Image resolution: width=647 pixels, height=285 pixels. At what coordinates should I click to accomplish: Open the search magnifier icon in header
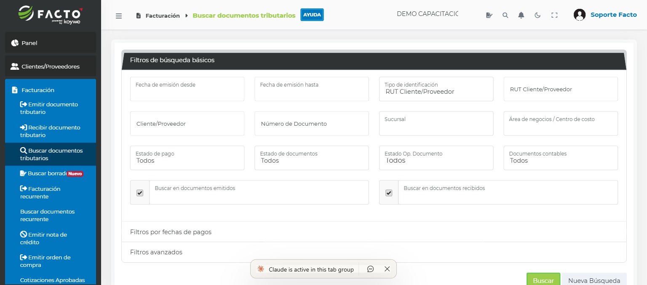click(x=505, y=15)
